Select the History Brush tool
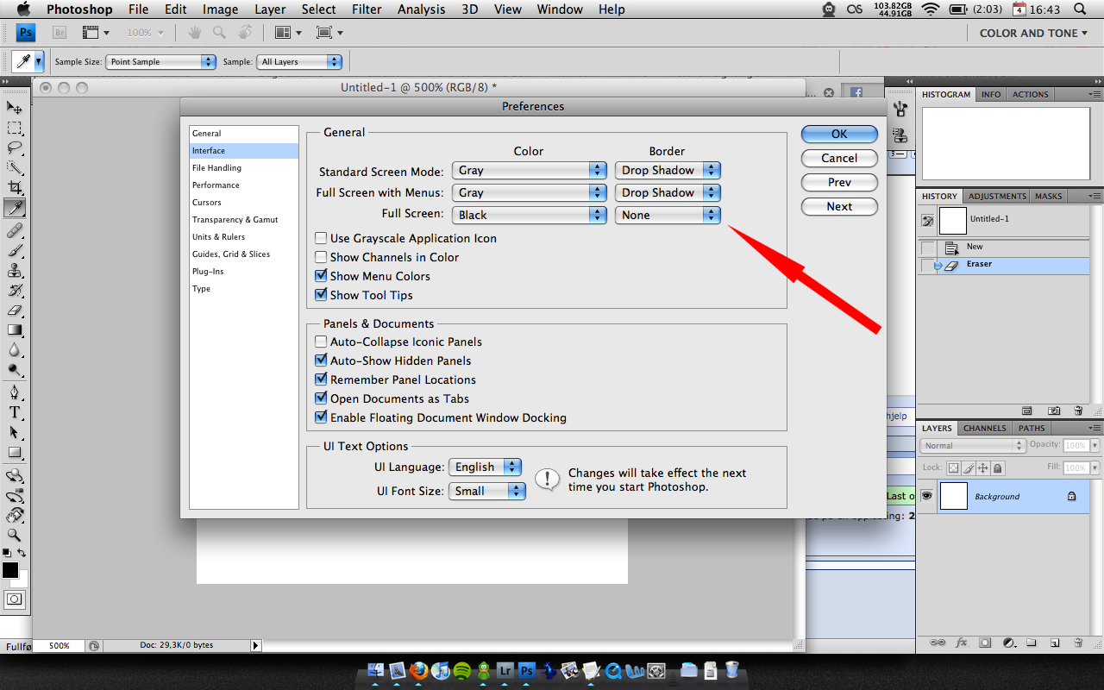Image resolution: width=1104 pixels, height=690 pixels. point(15,291)
